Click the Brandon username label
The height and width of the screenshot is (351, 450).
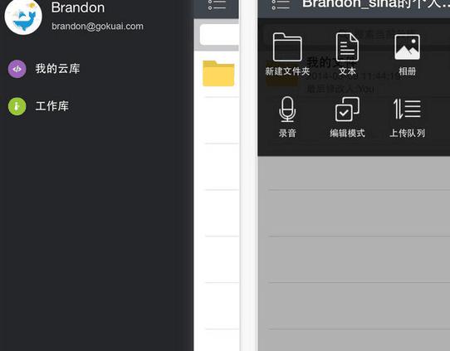[x=78, y=7]
